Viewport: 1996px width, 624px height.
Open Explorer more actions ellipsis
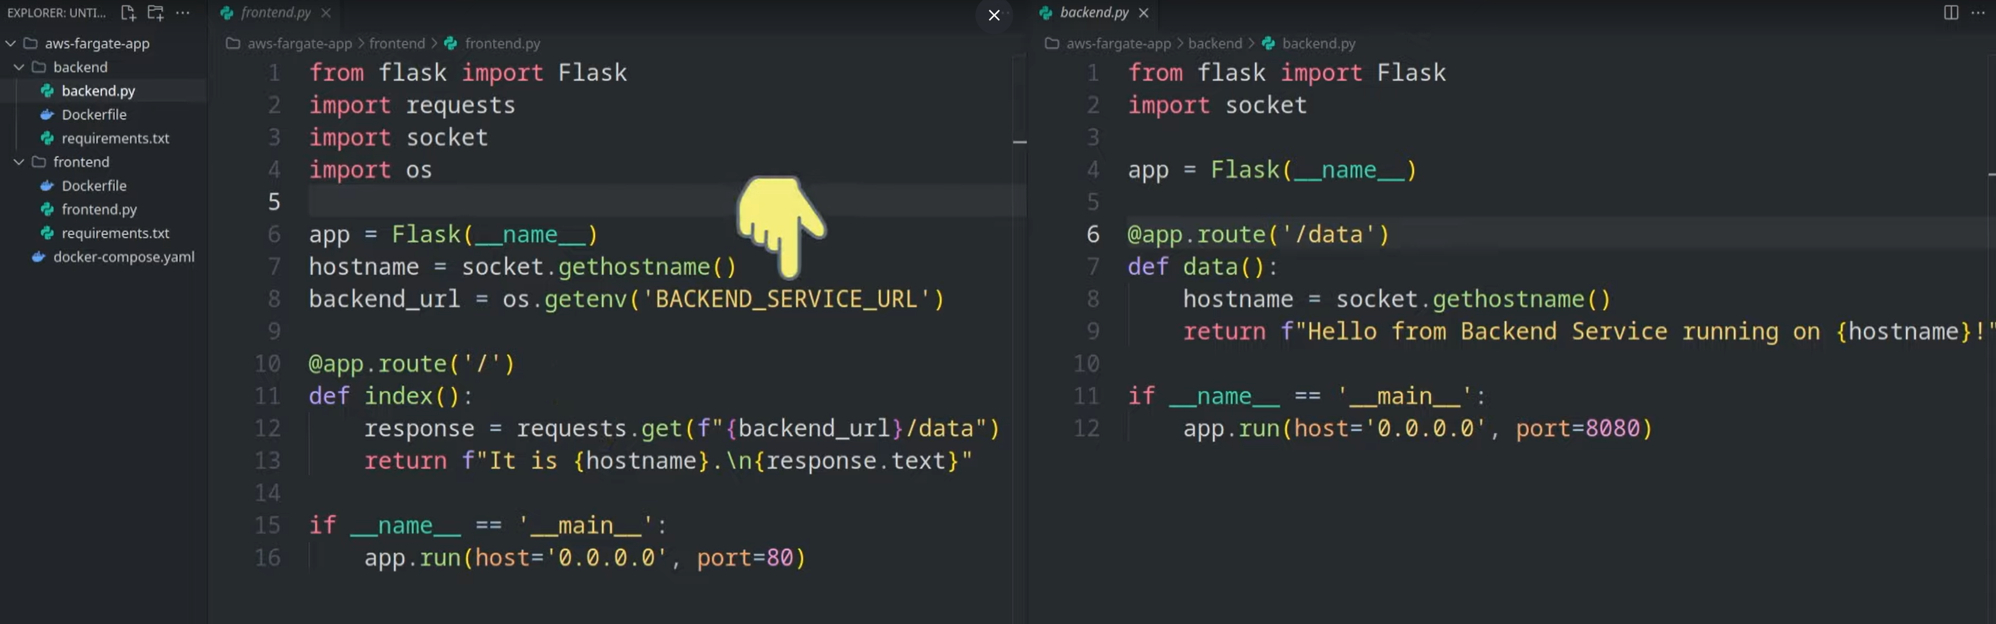click(183, 13)
